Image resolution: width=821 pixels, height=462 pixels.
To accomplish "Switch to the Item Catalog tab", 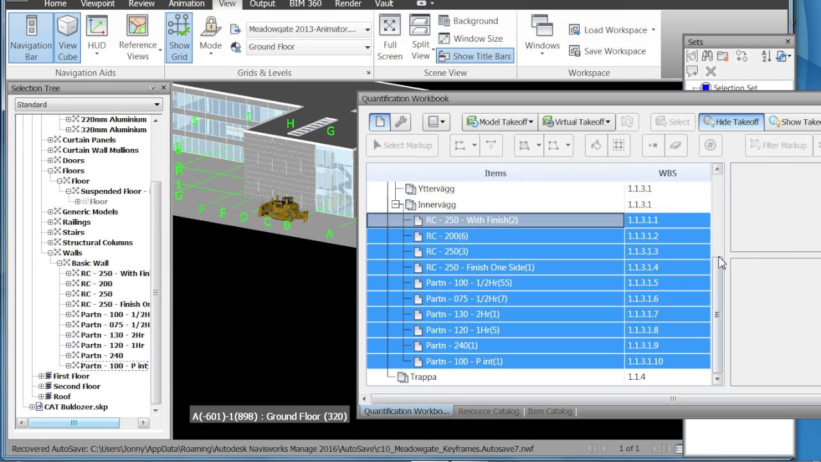I will pos(550,411).
